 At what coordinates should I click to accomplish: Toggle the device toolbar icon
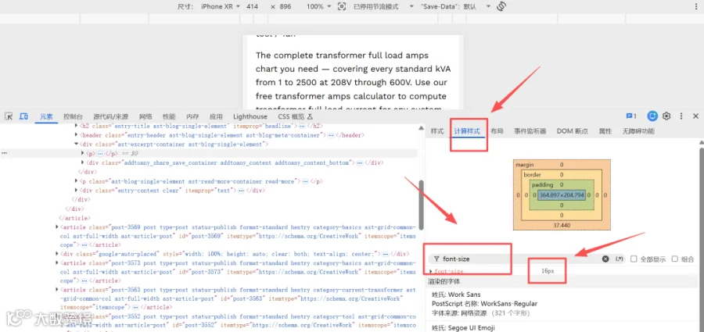[23, 116]
